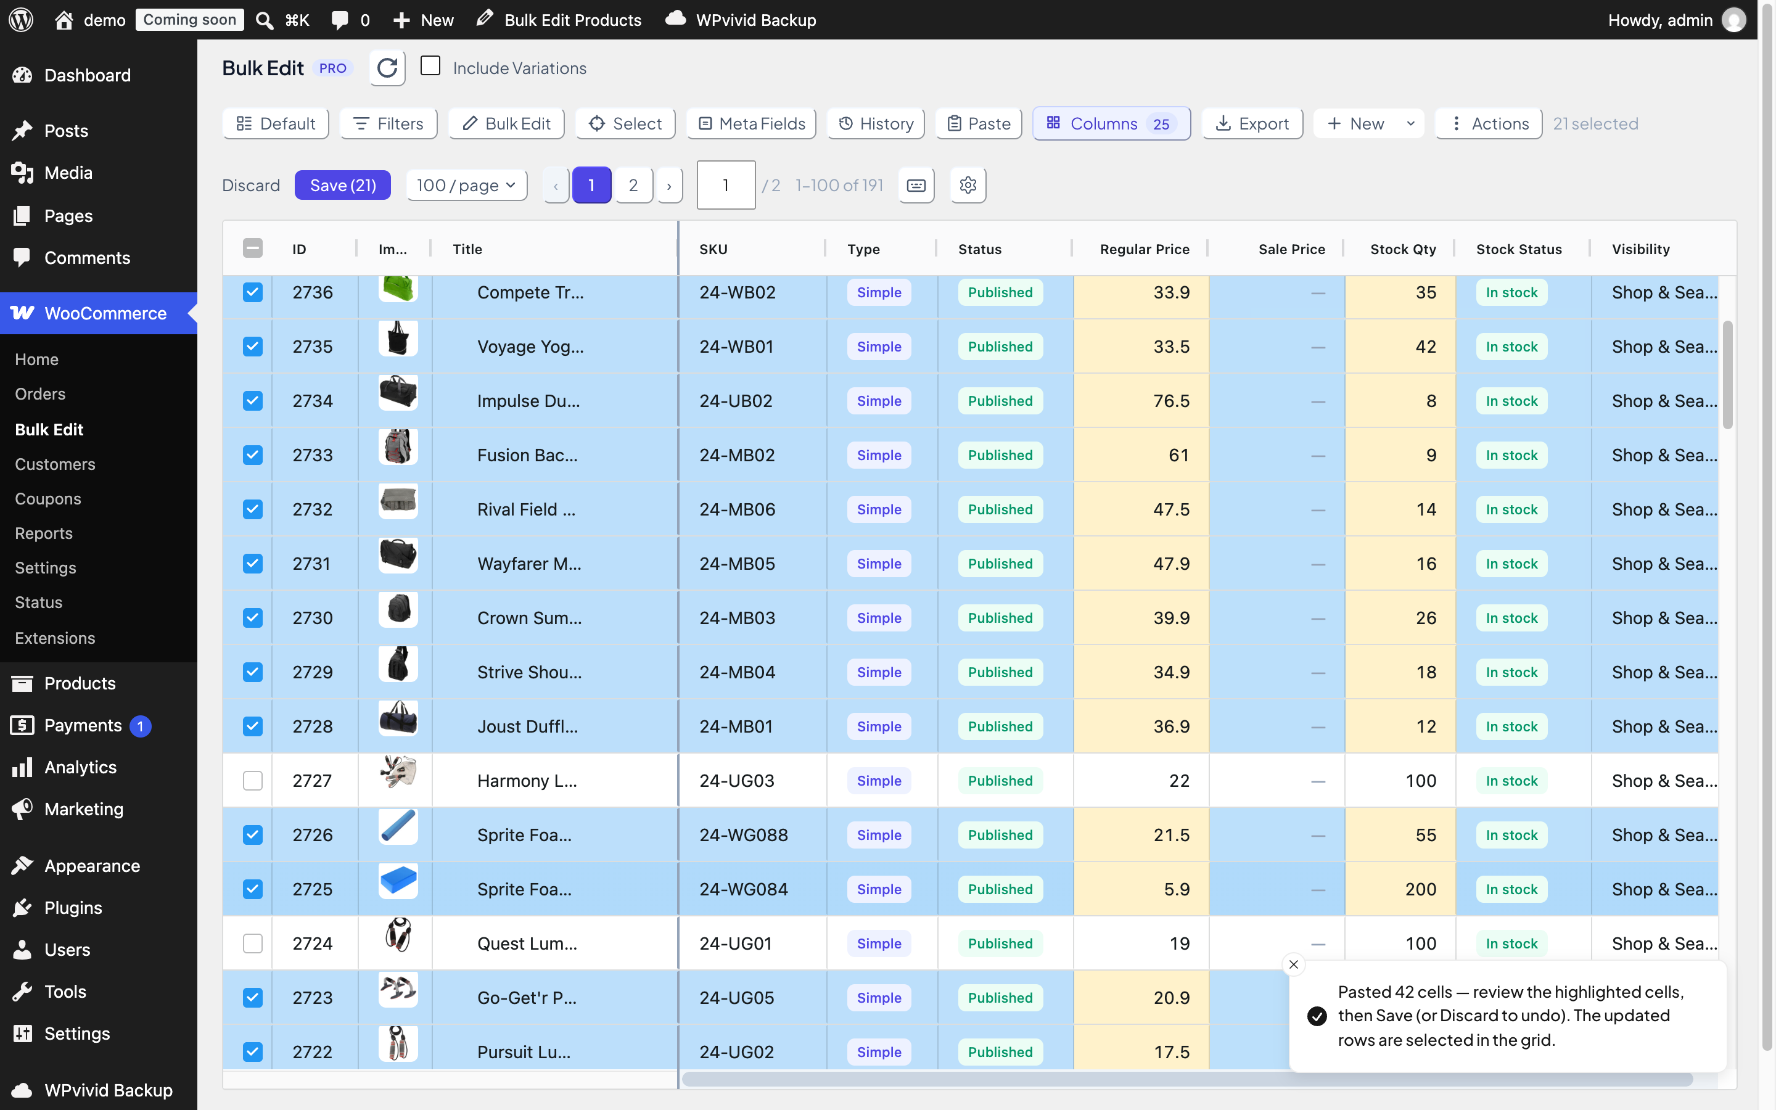Viewport: 1776px width, 1110px height.
Task: Toggle the select-all header checkbox
Action: (252, 248)
